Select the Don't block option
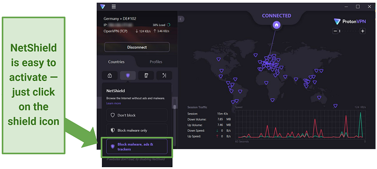The width and height of the screenshot is (377, 169). pos(137,115)
